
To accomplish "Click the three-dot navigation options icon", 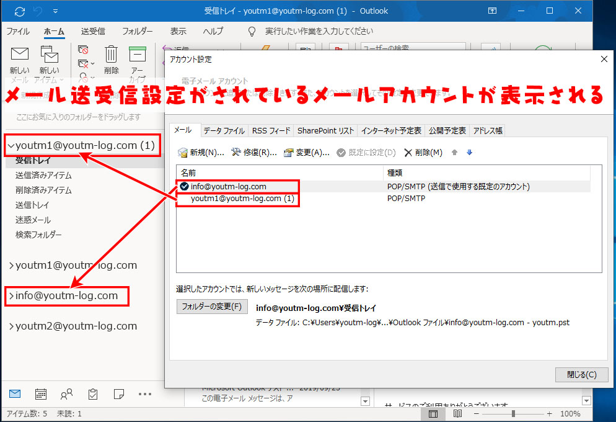I will (145, 393).
